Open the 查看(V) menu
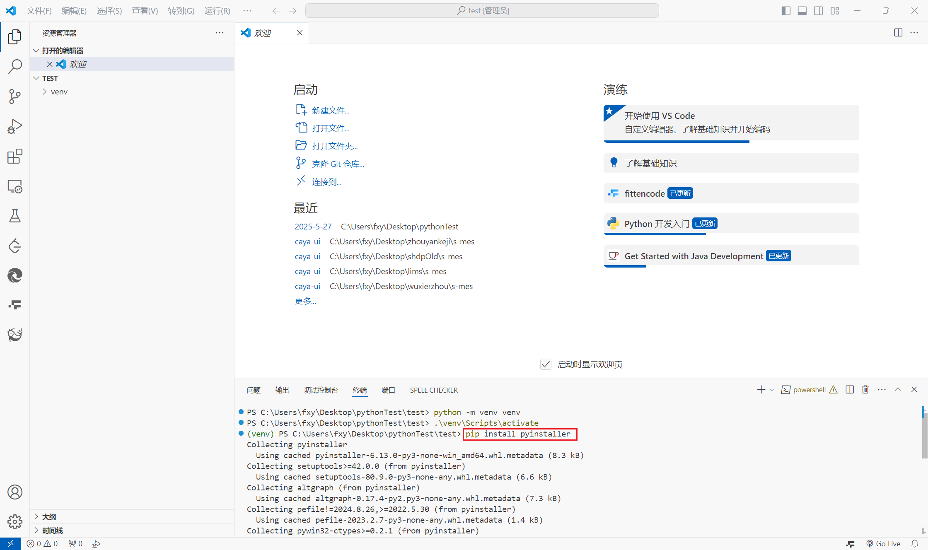Viewport: 928px width, 550px height. tap(145, 11)
